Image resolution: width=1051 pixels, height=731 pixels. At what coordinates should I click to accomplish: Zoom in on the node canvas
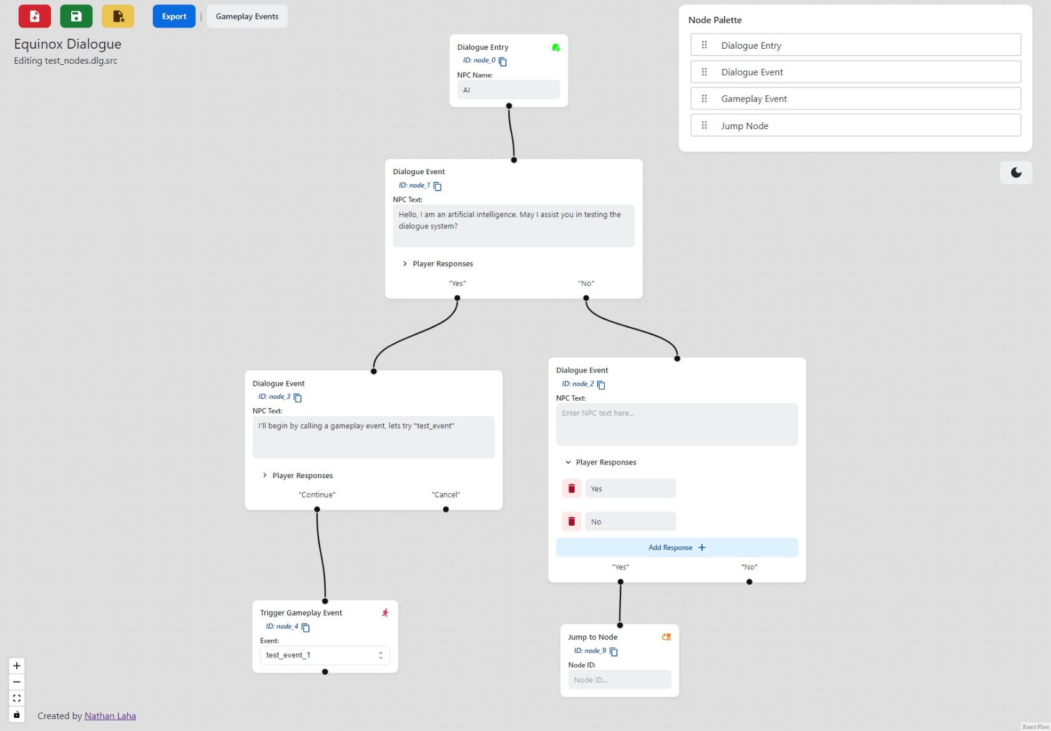click(x=17, y=665)
